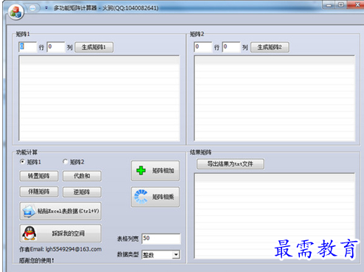Click the 伴随矩阵 adjugate button
Image resolution: width=364 pixels, height=272 pixels.
pos(39,192)
